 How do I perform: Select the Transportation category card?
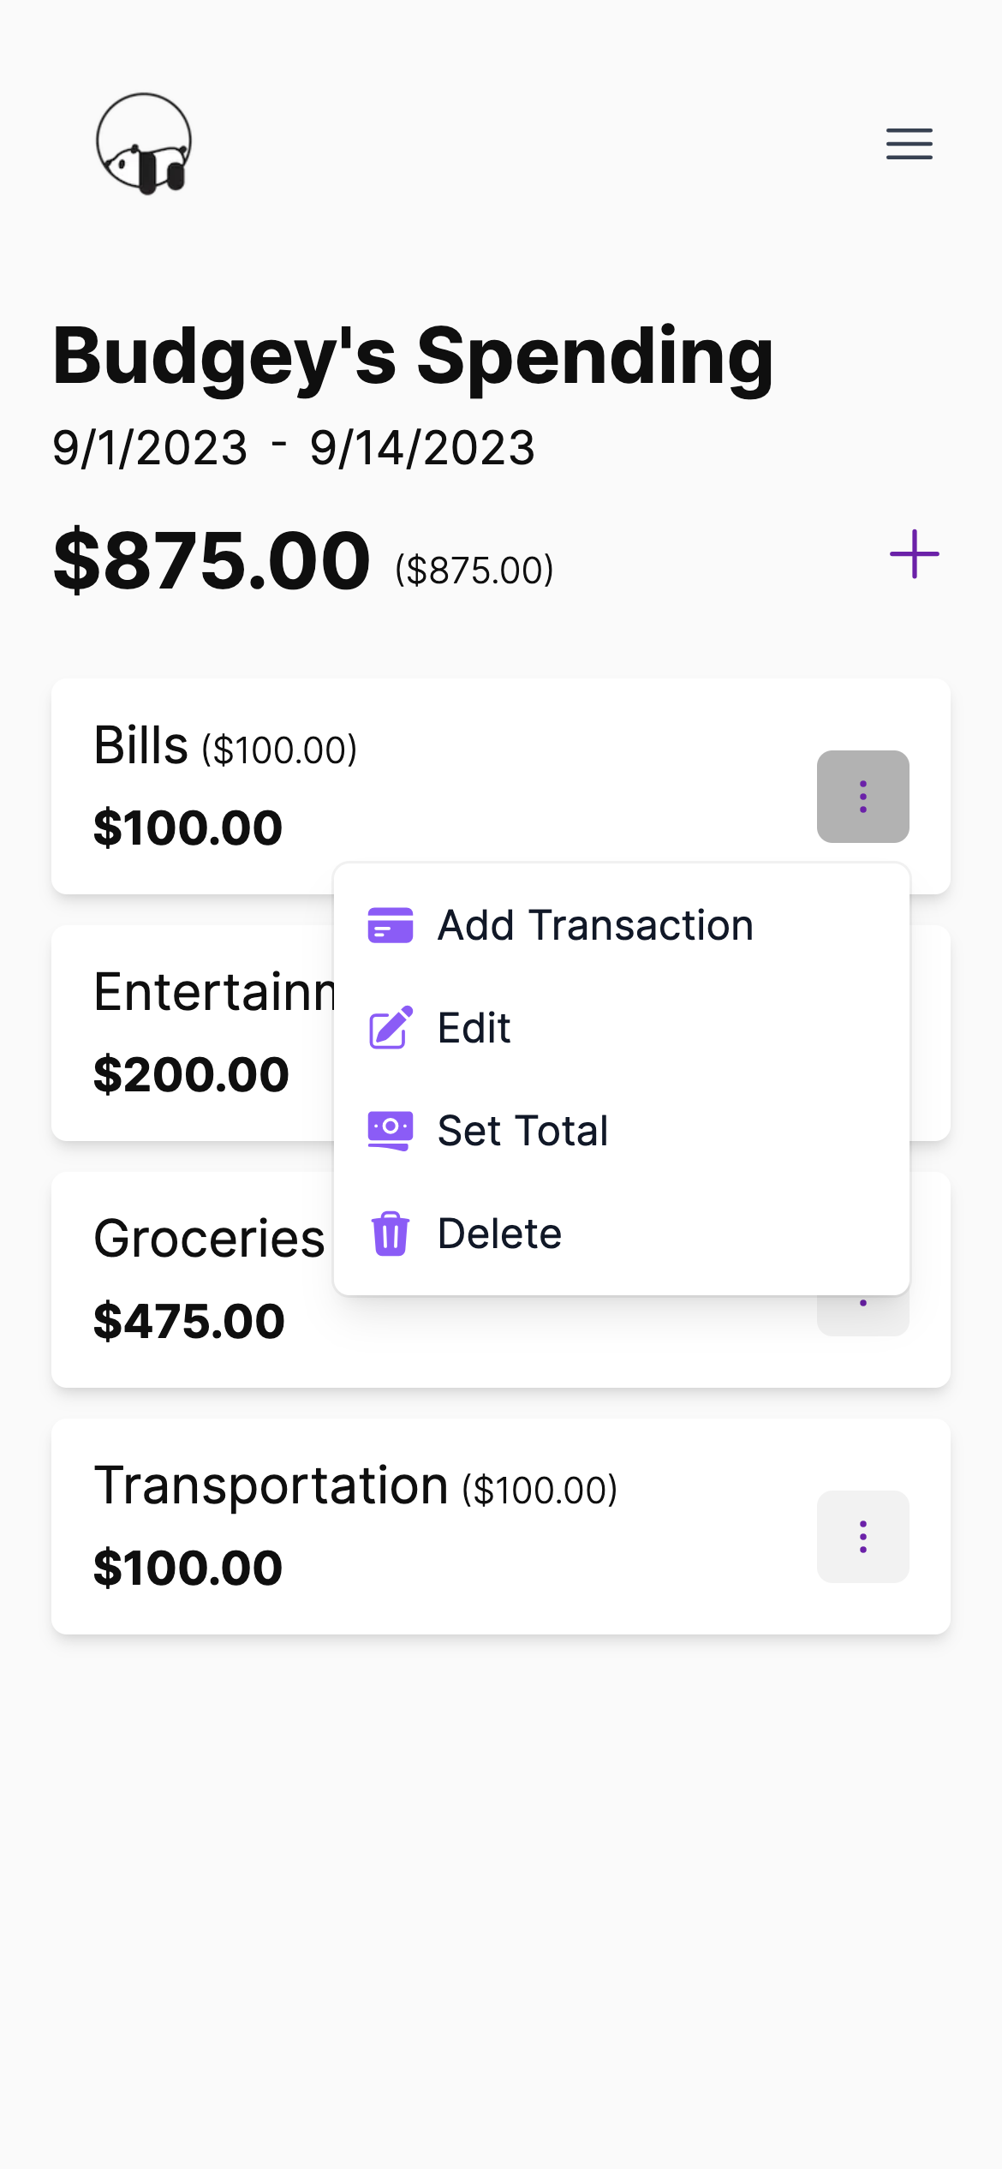[x=501, y=1527]
